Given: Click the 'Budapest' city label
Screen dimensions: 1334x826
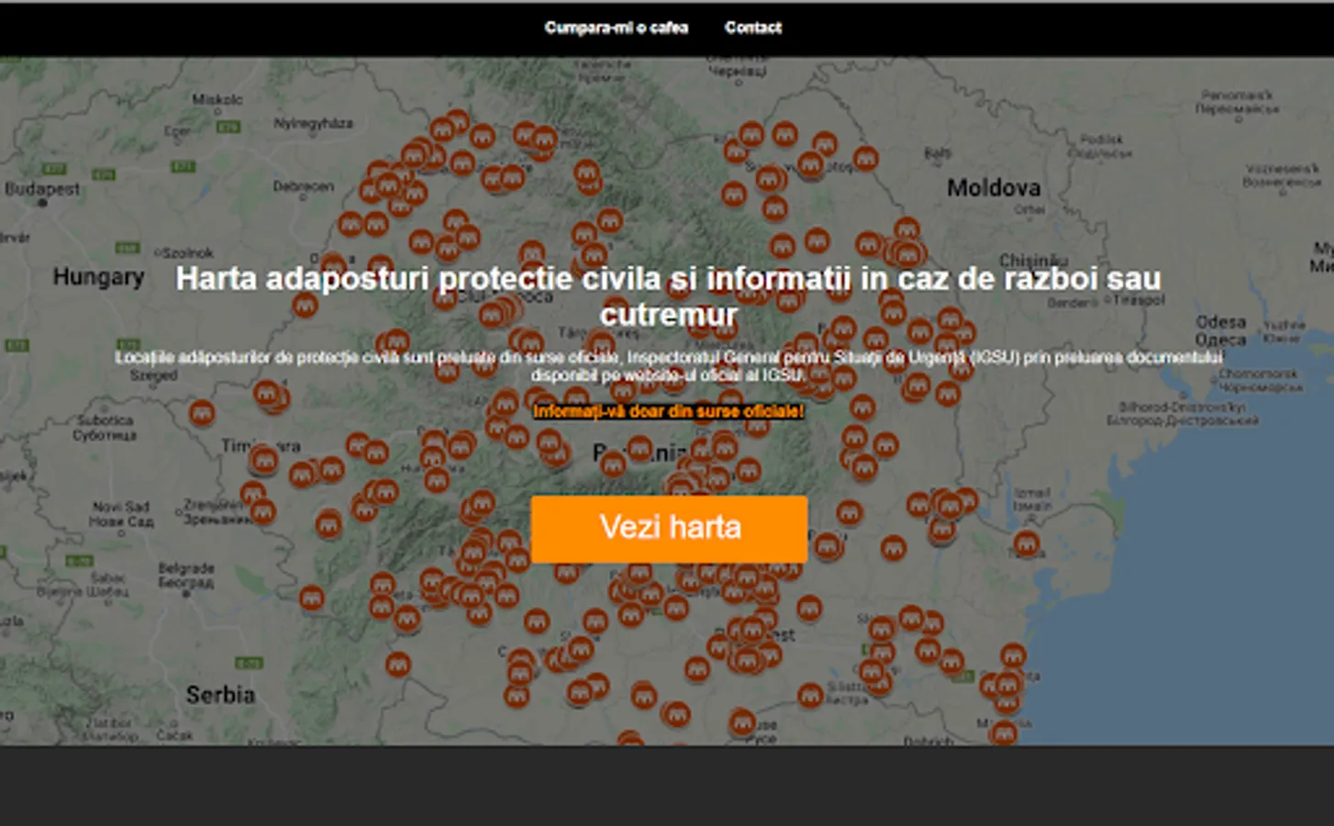Looking at the screenshot, I should click(x=42, y=189).
